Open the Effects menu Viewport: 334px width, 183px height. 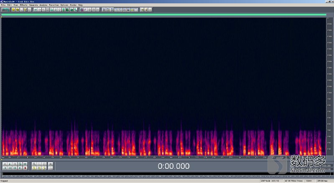point(23,5)
